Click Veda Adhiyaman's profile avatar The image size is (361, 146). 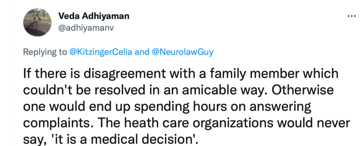pos(37,23)
